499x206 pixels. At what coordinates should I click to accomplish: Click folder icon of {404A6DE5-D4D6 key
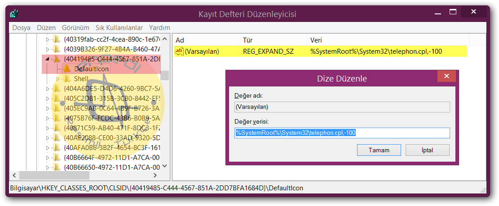point(57,89)
